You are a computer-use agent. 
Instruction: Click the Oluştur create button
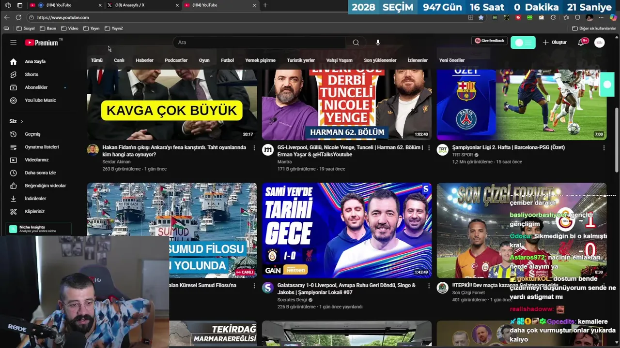[x=555, y=43]
